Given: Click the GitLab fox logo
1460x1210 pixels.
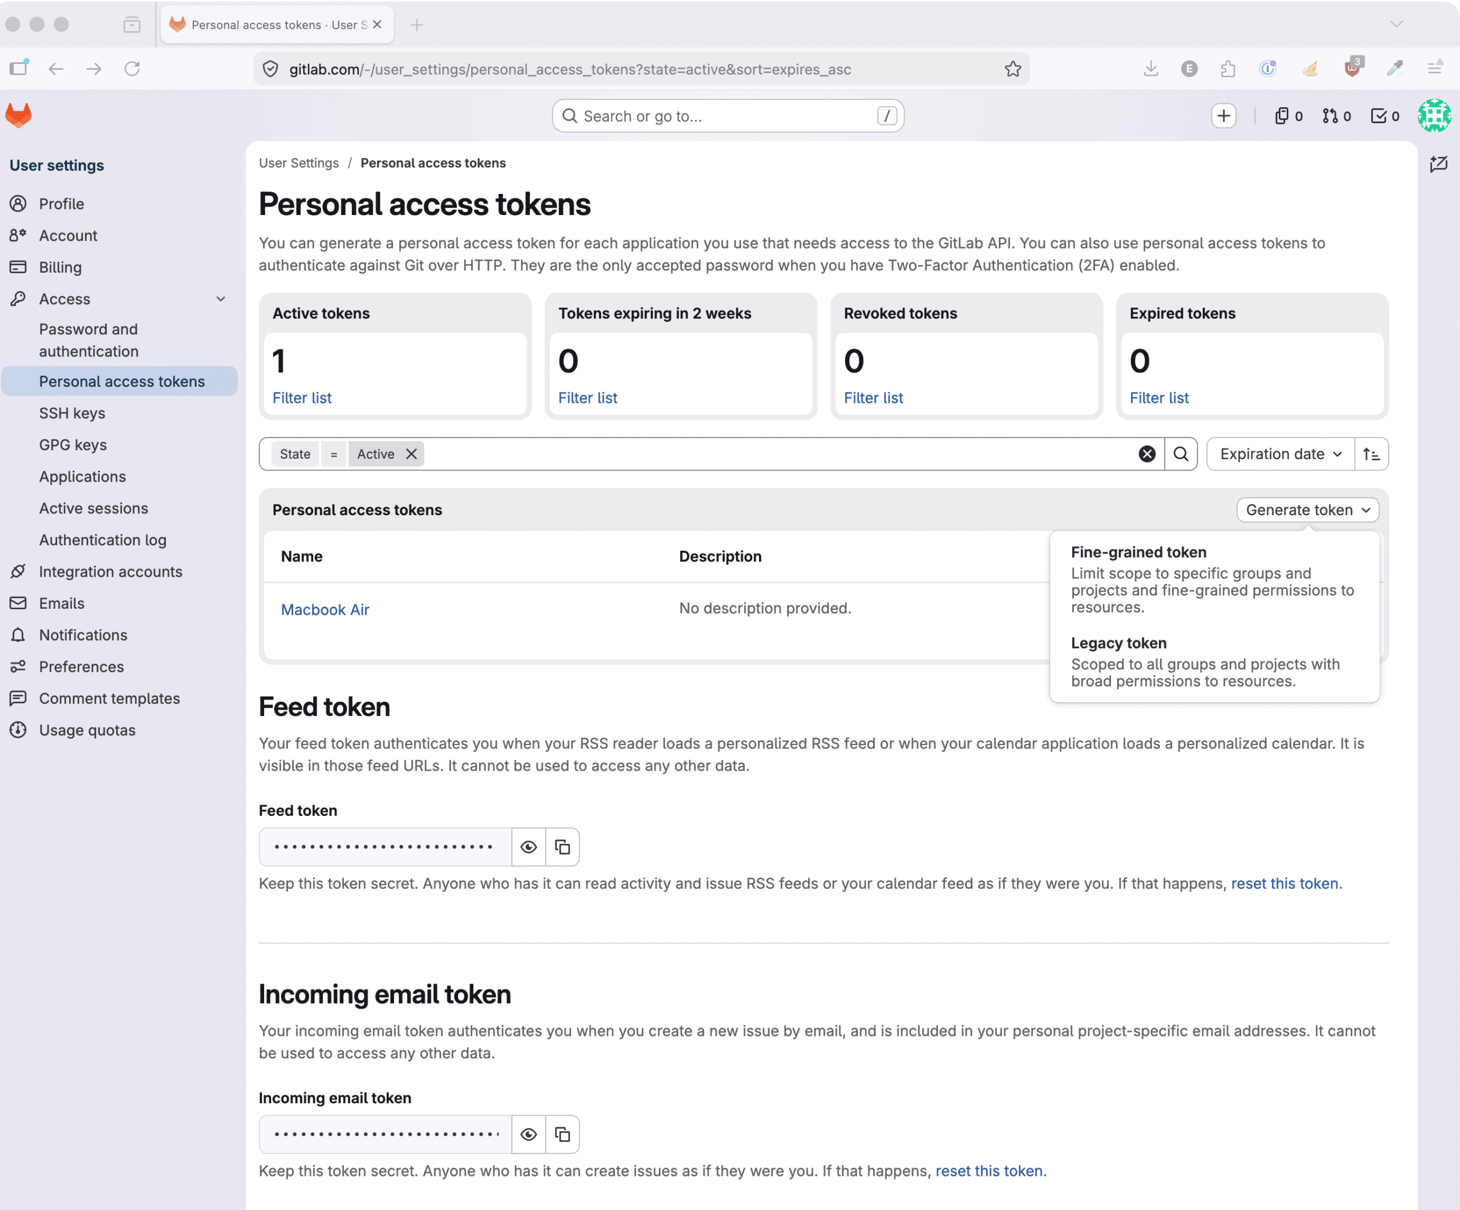Looking at the screenshot, I should 19,115.
